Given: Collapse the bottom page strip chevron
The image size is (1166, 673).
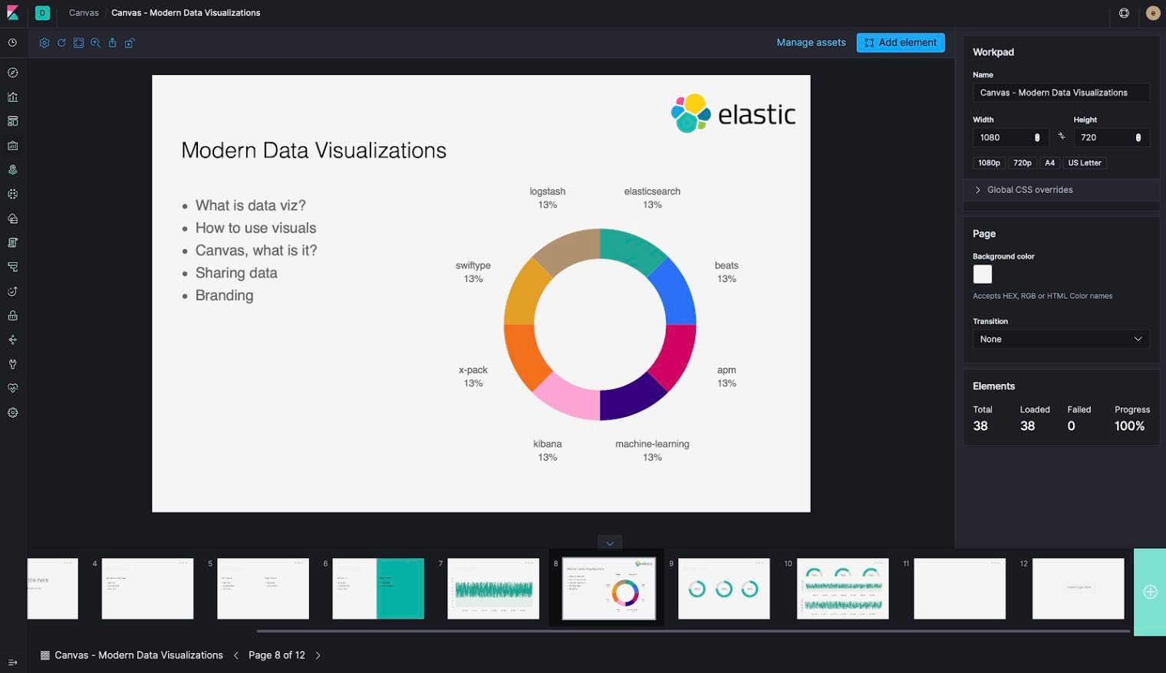Looking at the screenshot, I should [x=609, y=542].
